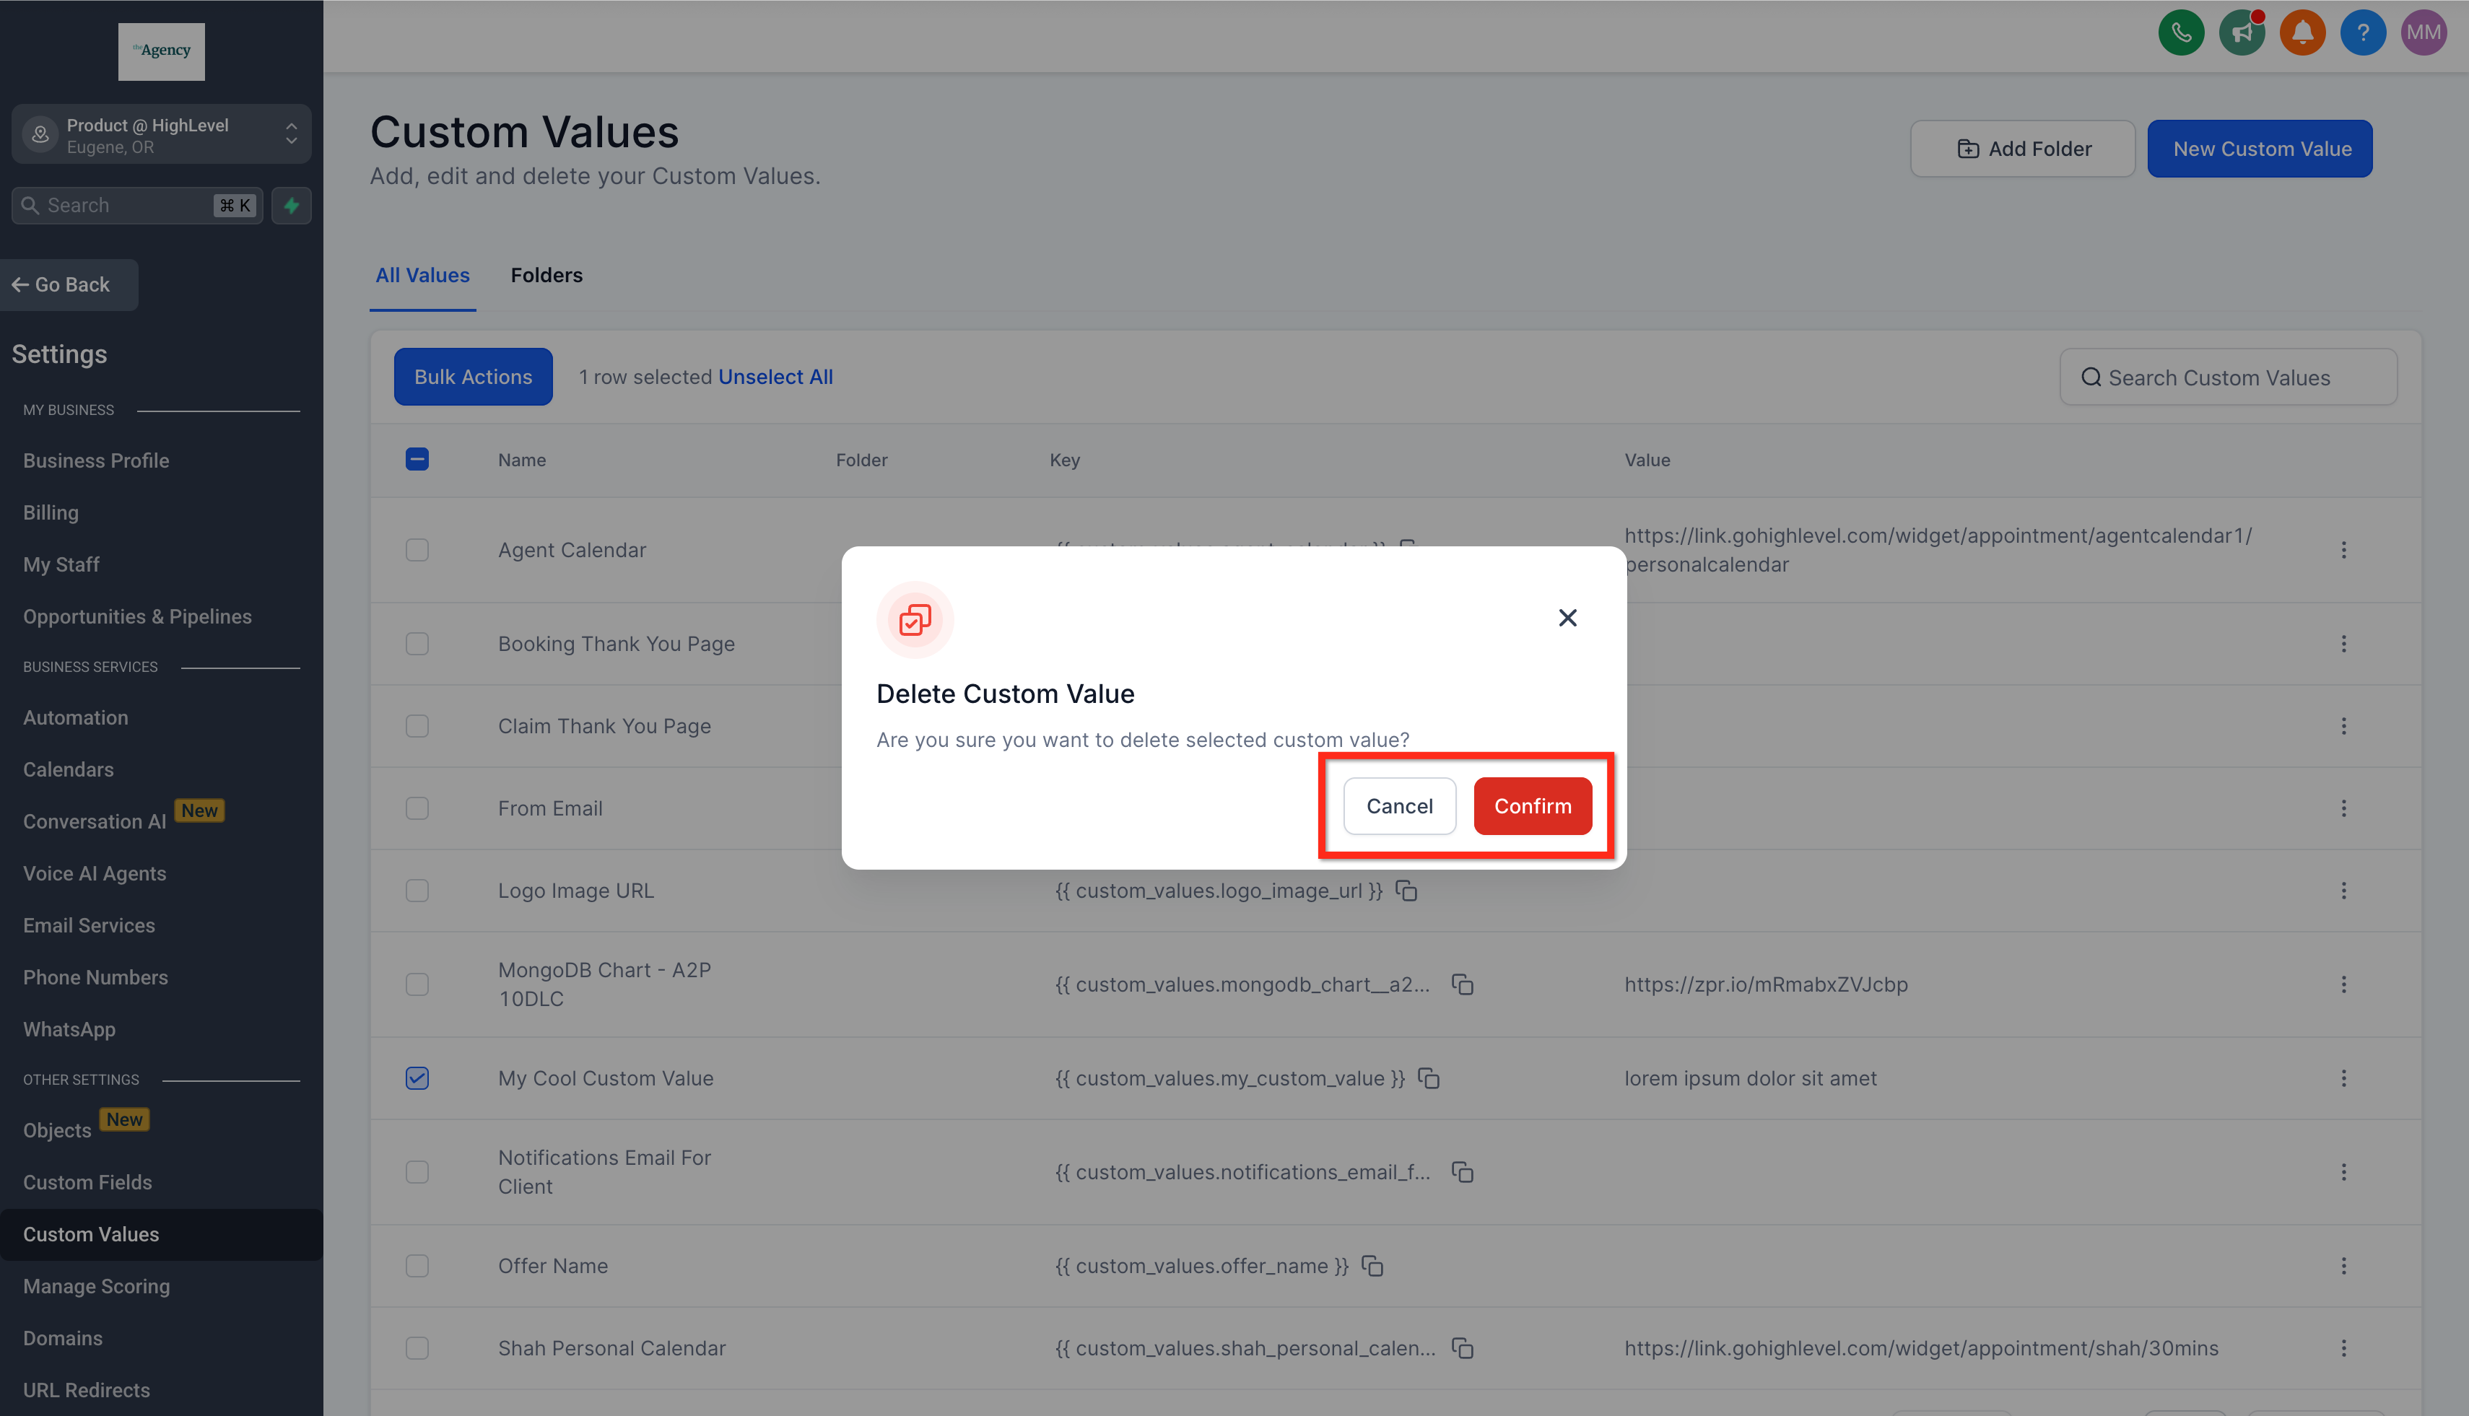Check the Agent Calendar row checkbox

pos(417,549)
